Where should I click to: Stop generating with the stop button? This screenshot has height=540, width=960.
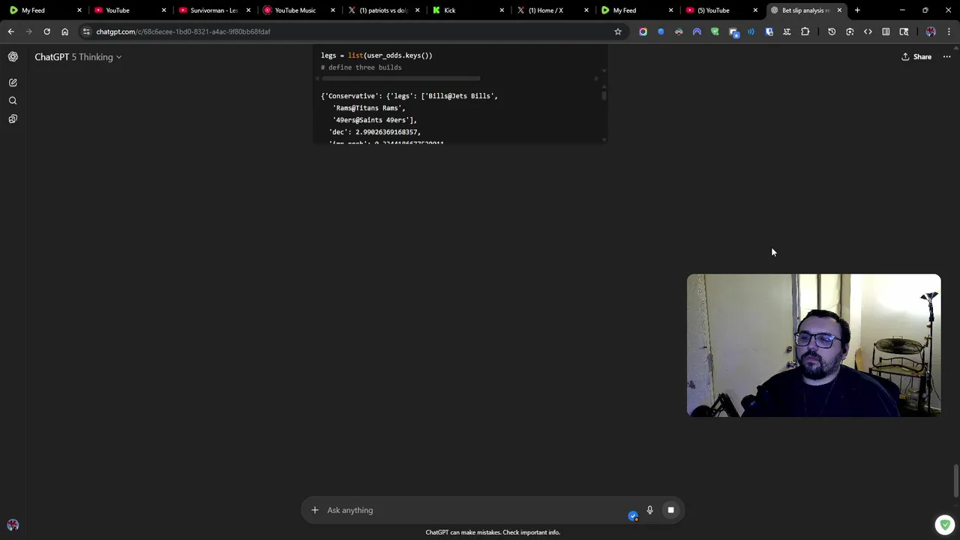[x=670, y=510]
